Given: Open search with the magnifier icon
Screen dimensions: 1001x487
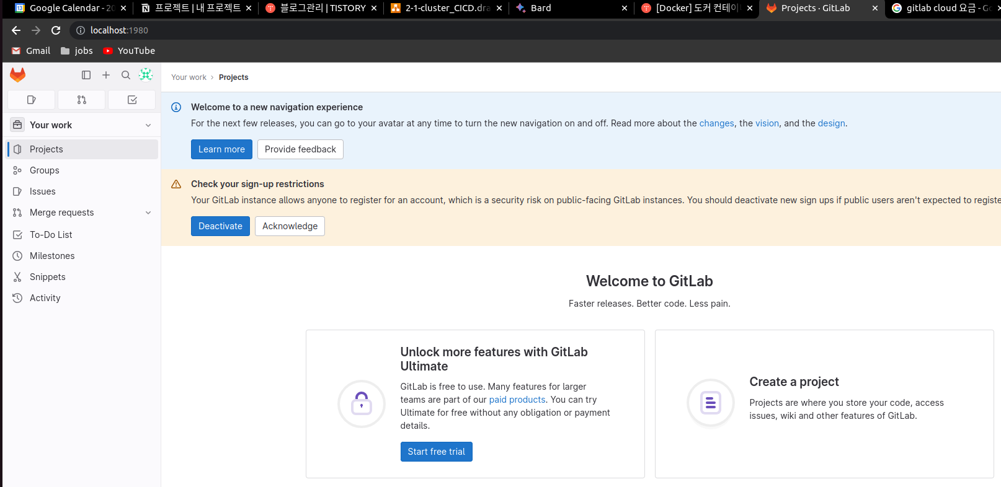Looking at the screenshot, I should point(126,75).
